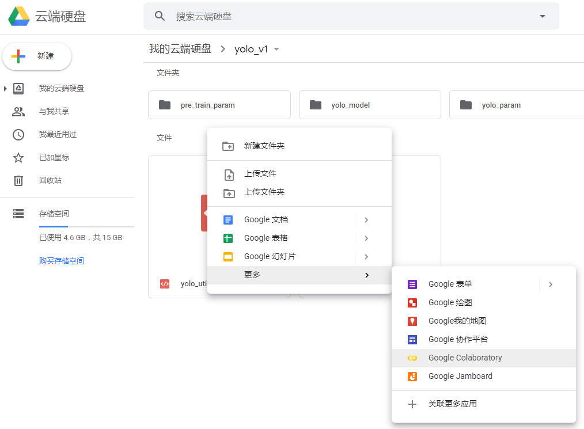Expand the 我的云端硬盘 tree arrow
The height and width of the screenshot is (429, 584).
click(x=5, y=89)
